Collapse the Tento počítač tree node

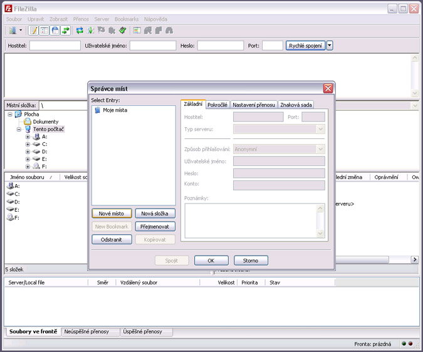point(19,130)
